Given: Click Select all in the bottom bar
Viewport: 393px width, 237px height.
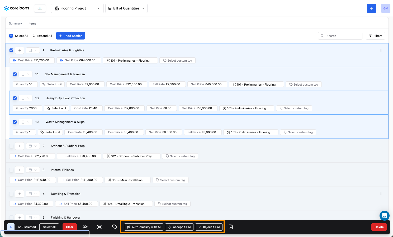Looking at the screenshot, I should [x=49, y=227].
